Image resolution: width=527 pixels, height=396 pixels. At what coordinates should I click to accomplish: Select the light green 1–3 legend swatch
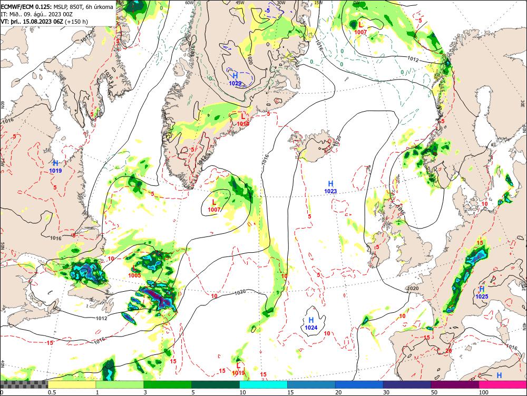click(x=120, y=384)
